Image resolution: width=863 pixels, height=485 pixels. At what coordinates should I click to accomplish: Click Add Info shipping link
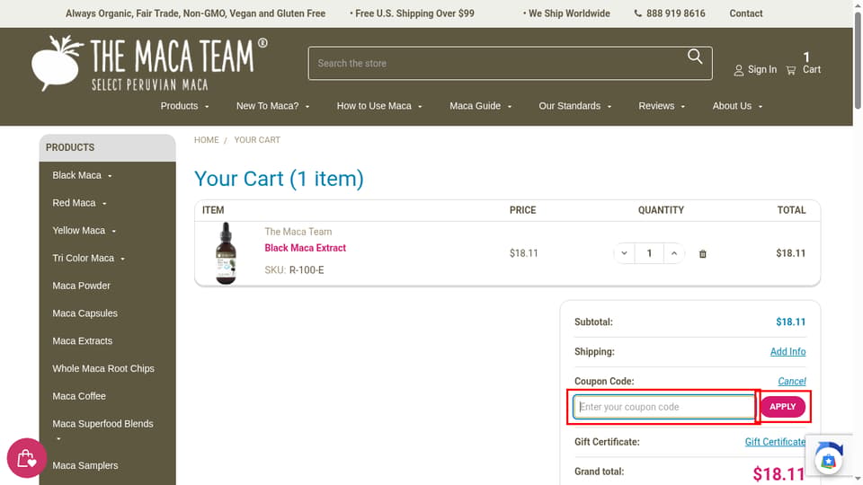[787, 351]
